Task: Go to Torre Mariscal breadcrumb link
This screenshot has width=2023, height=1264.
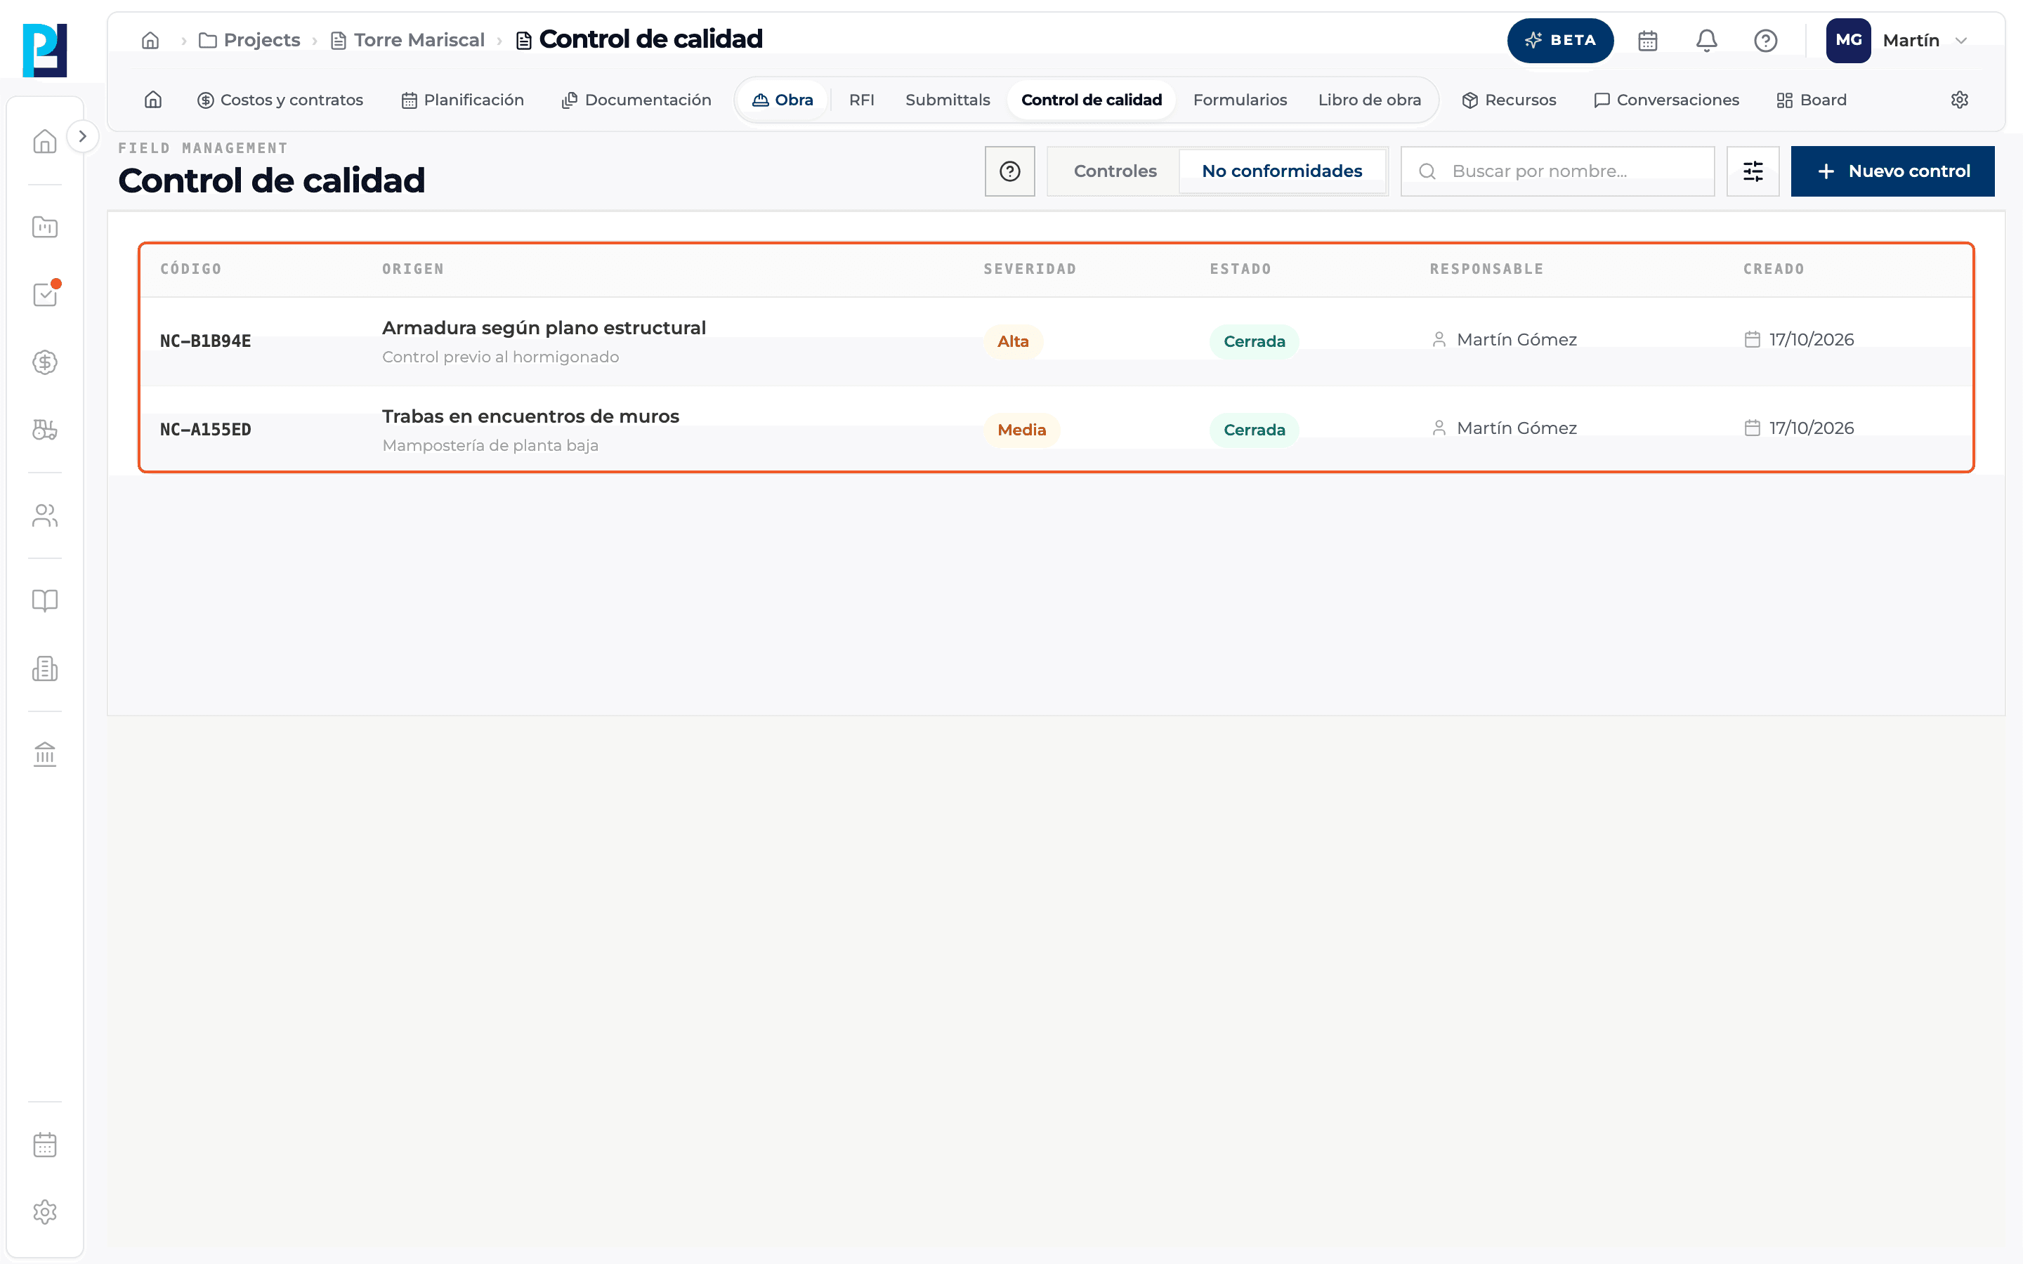Action: (x=408, y=40)
